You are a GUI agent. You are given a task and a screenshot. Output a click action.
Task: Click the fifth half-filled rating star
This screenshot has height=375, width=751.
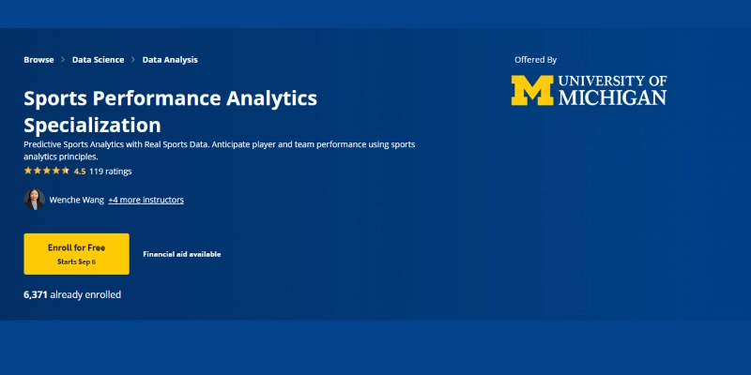click(x=65, y=172)
